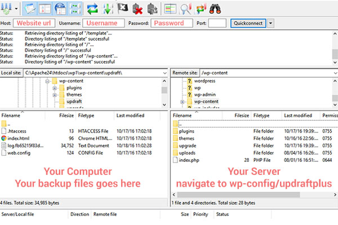Toggle synchronized browsing icon
This screenshot has height=225, width=338.
point(201,9)
